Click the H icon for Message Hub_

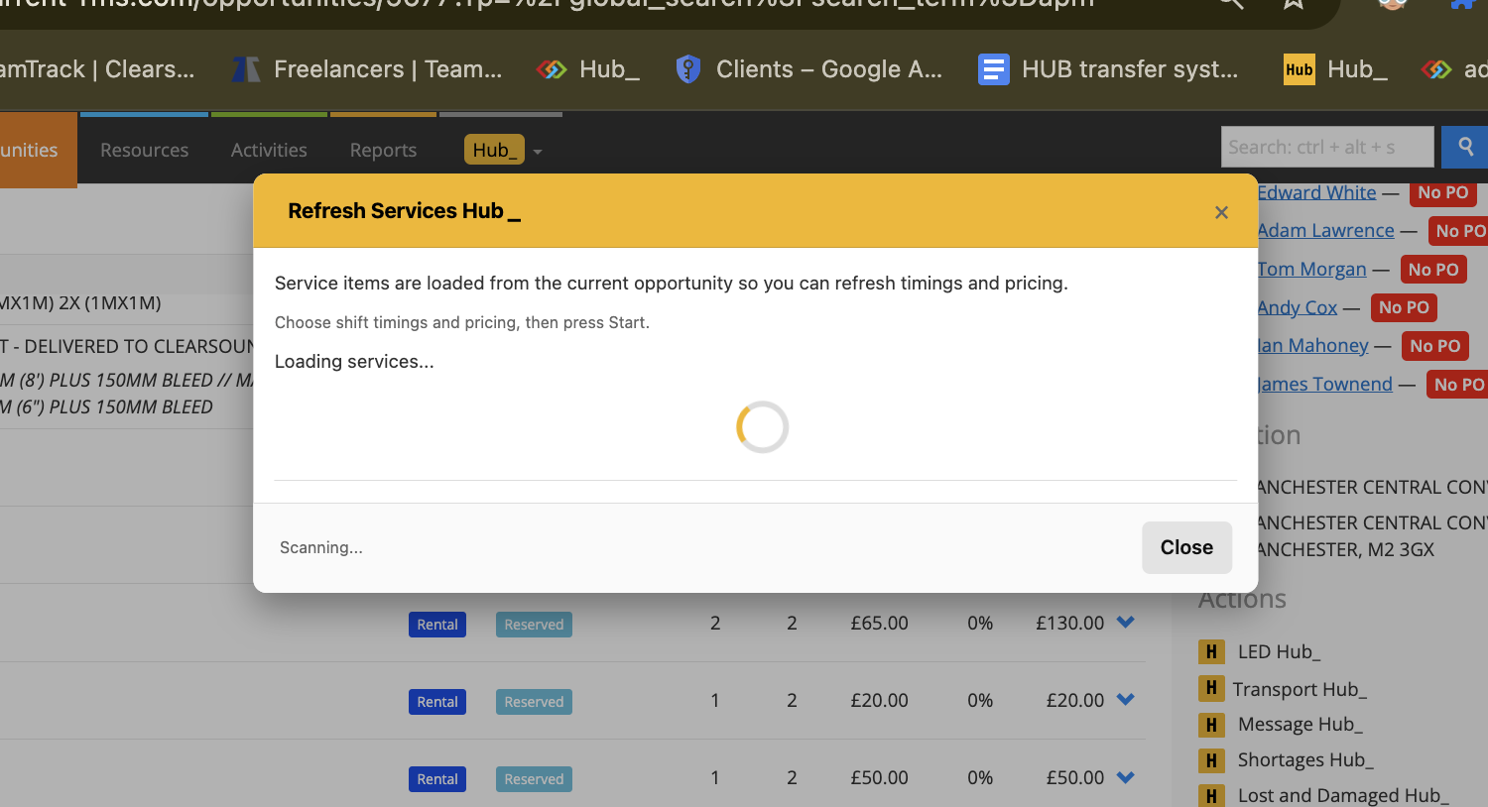coord(1211,725)
